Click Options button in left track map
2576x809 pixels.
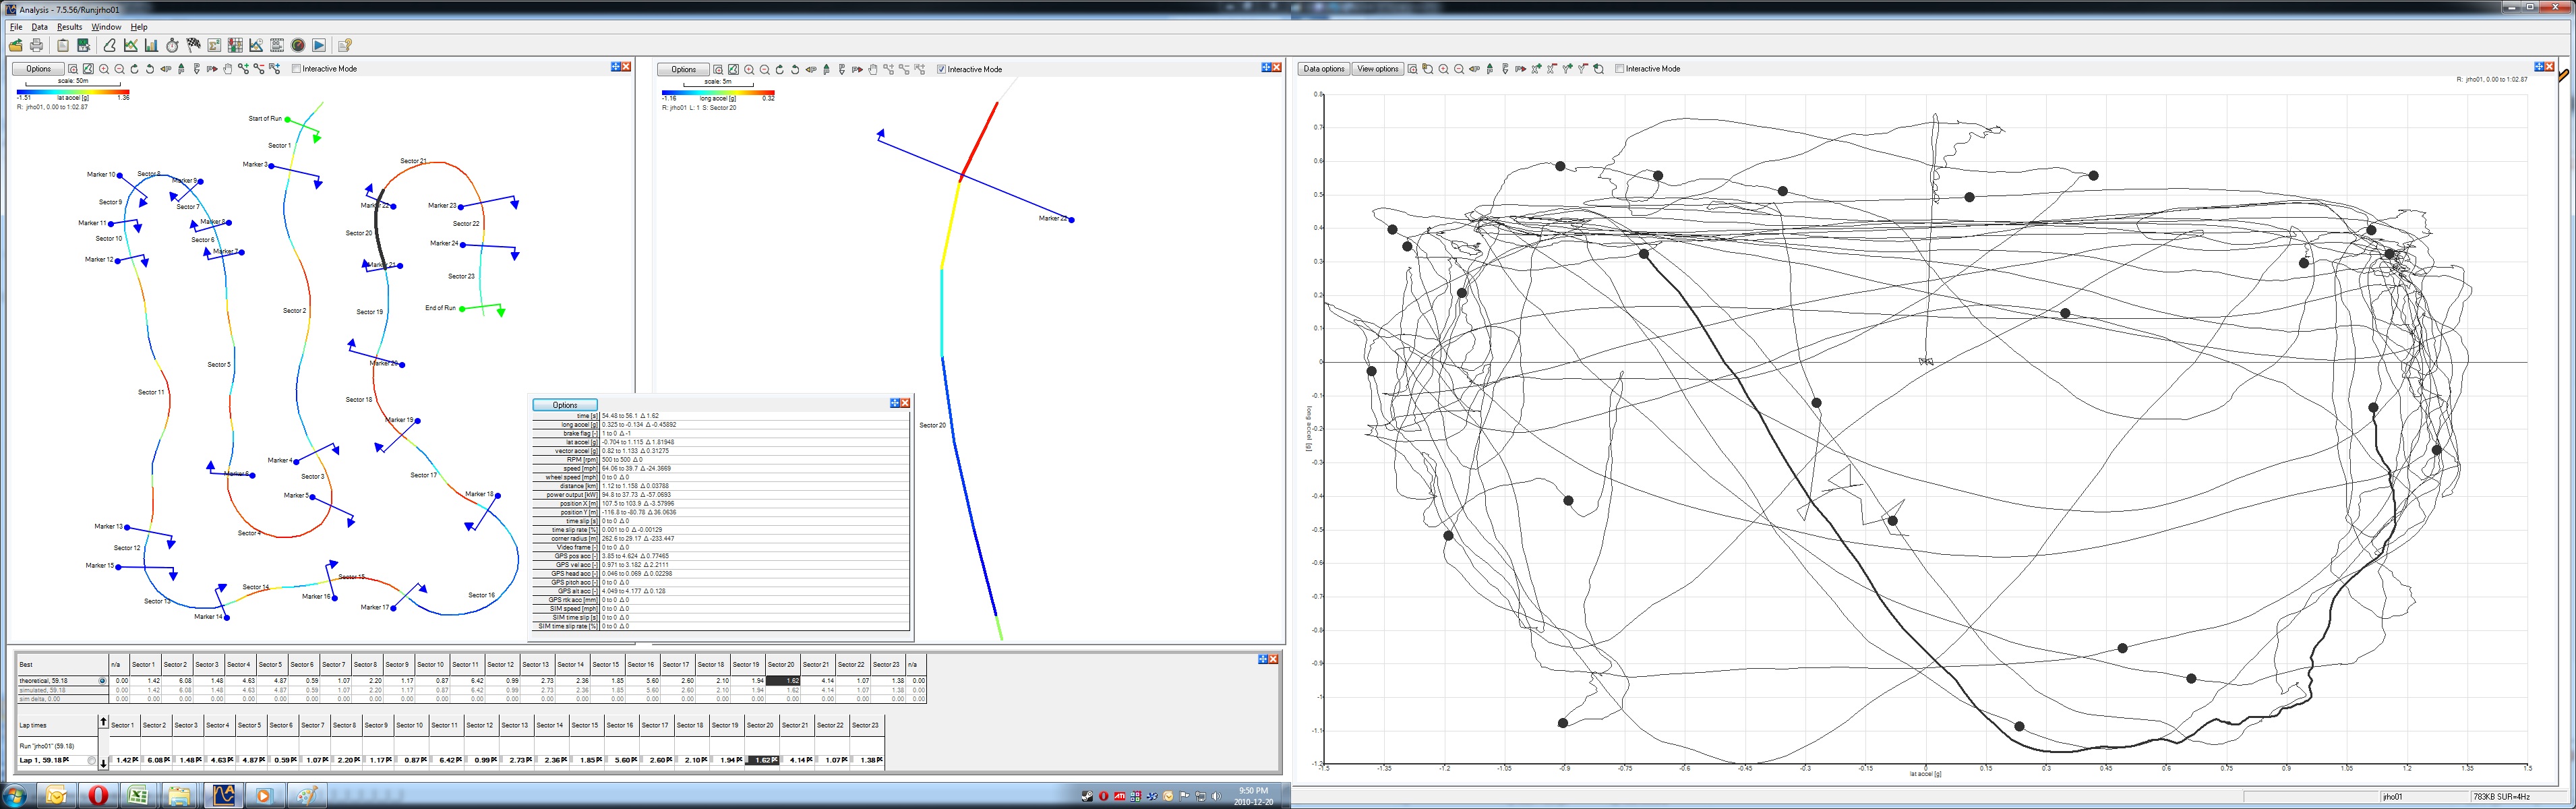click(x=38, y=69)
